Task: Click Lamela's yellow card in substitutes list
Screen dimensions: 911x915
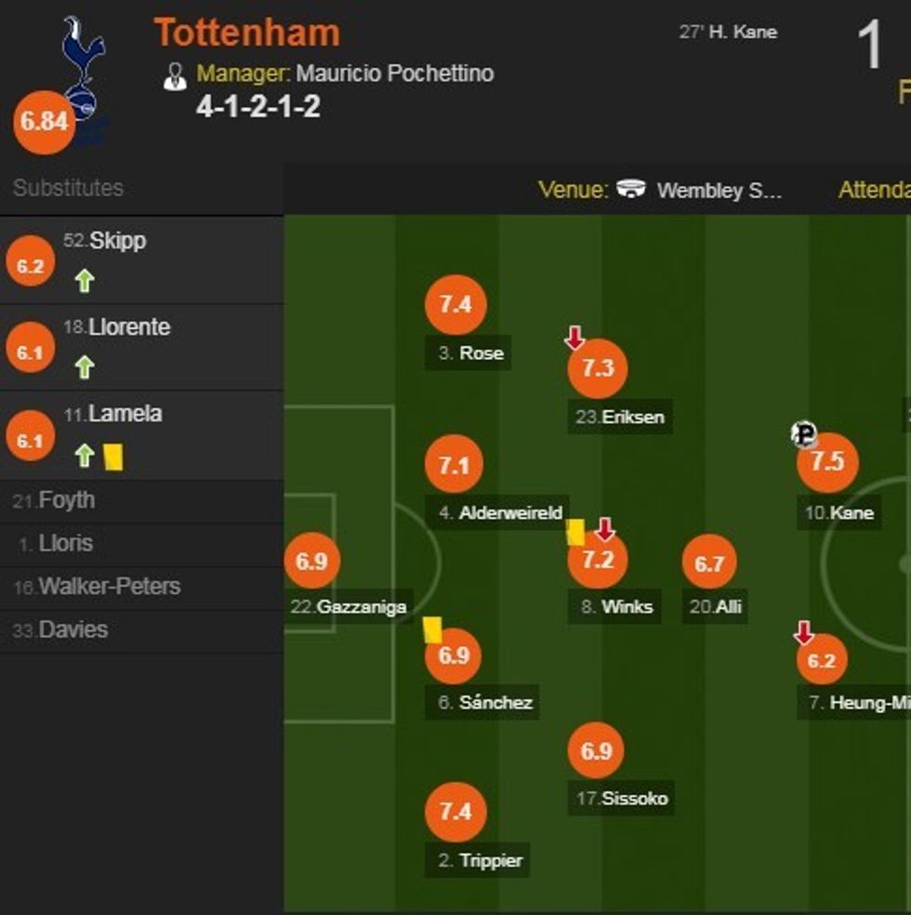Action: (x=112, y=456)
